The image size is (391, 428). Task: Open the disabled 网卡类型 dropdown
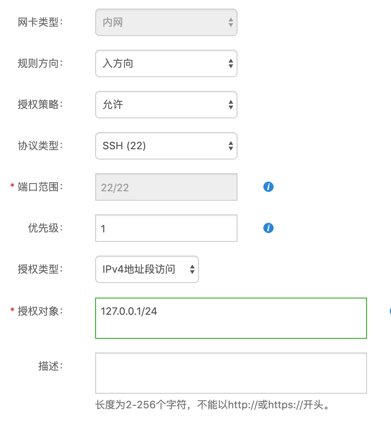(166, 22)
